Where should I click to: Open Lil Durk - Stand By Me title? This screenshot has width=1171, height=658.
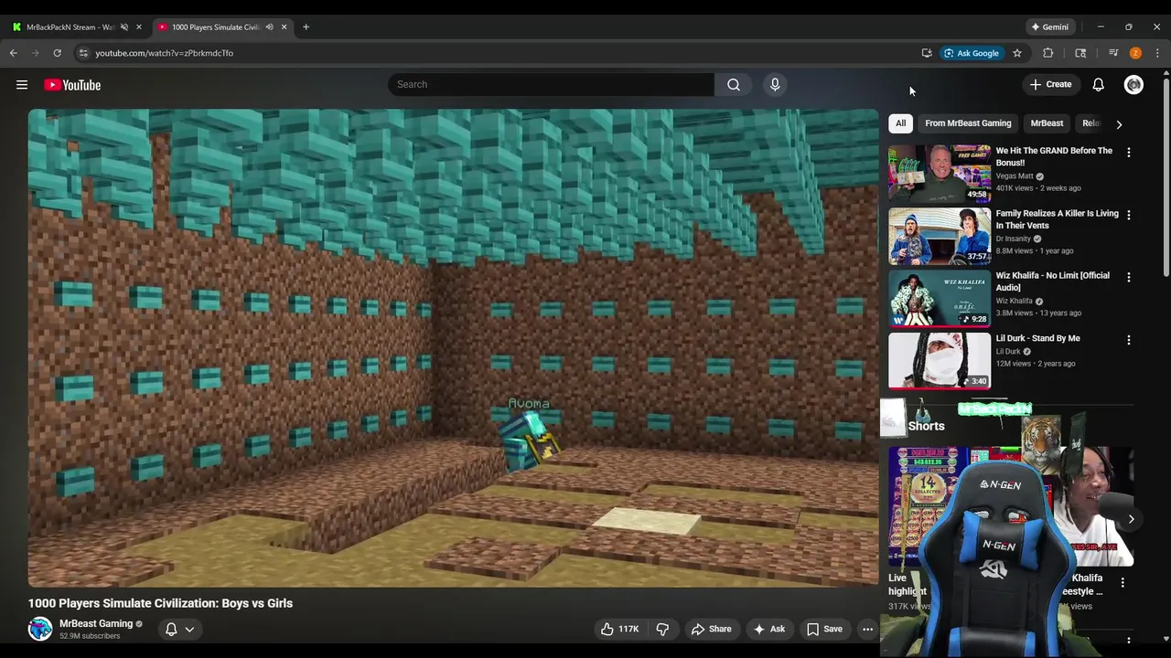click(1037, 338)
